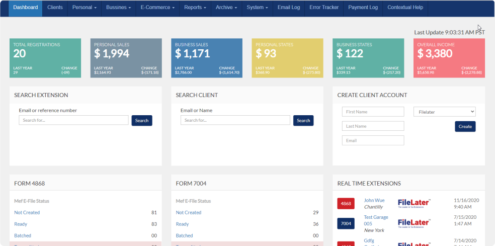Focus the Search Client text box
Screen dimensions: 495x246
pyautogui.click(x=235, y=121)
